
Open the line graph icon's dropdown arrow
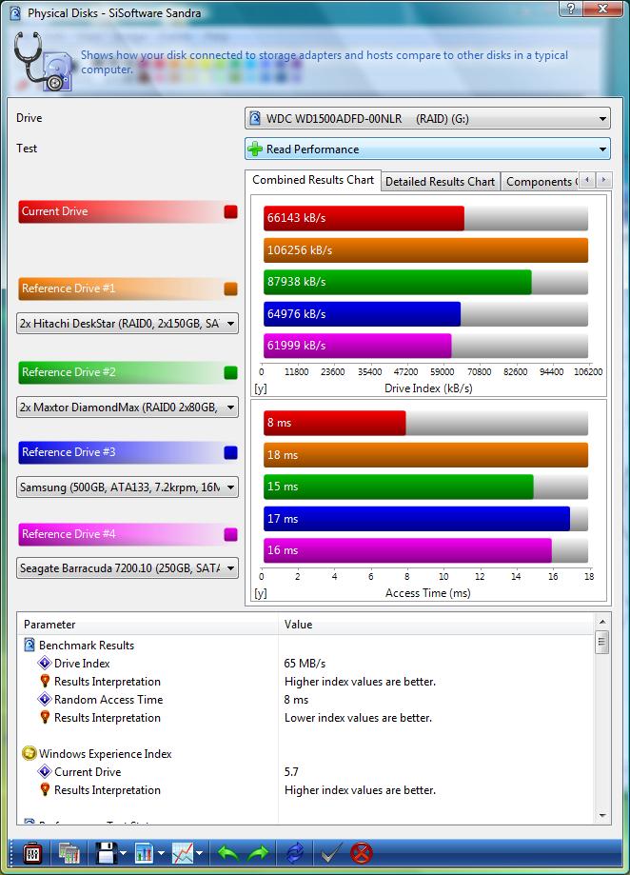coord(199,853)
